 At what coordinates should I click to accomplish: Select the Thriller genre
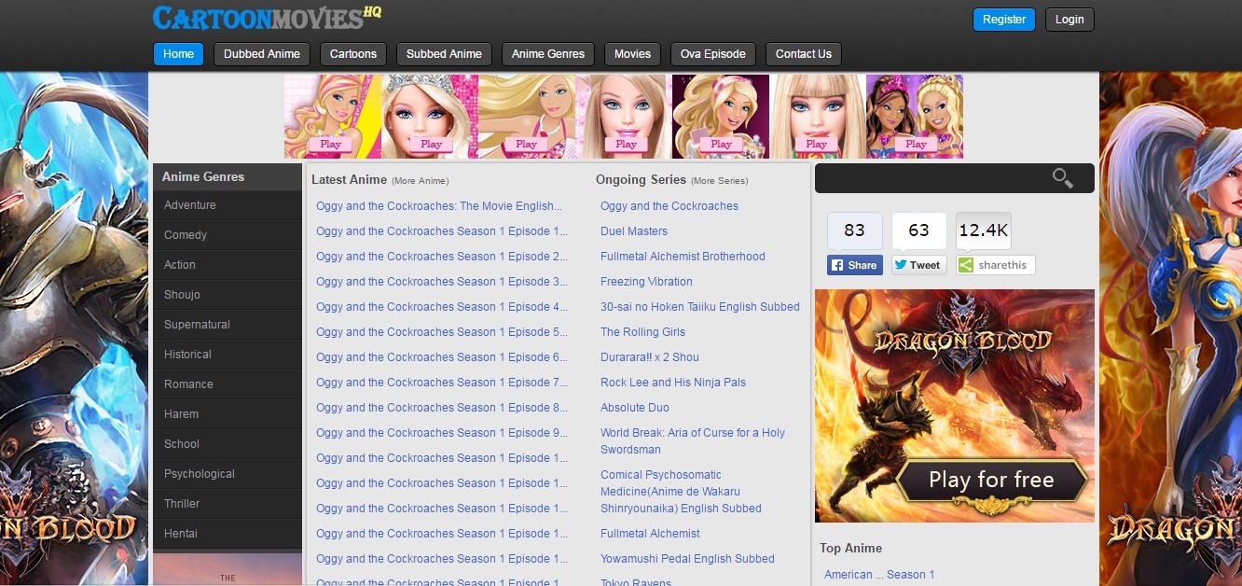[x=228, y=504]
